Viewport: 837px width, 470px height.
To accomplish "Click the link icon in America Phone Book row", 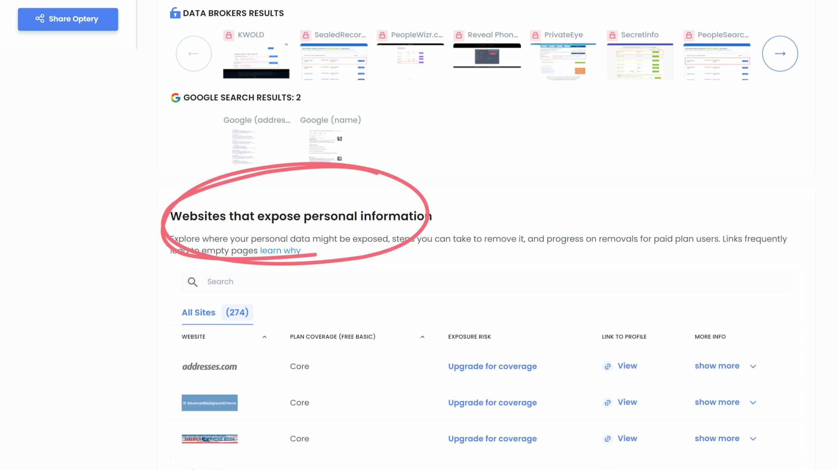I will coord(607,439).
